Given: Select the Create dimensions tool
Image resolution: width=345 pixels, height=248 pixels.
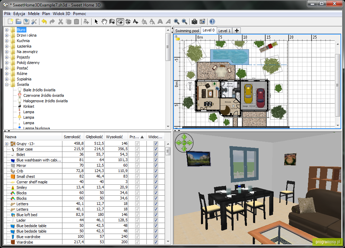Looking at the screenshot, I should [x=128, y=22].
